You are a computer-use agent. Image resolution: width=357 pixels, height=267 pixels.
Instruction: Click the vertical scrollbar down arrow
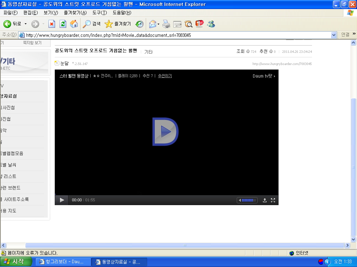point(354,239)
